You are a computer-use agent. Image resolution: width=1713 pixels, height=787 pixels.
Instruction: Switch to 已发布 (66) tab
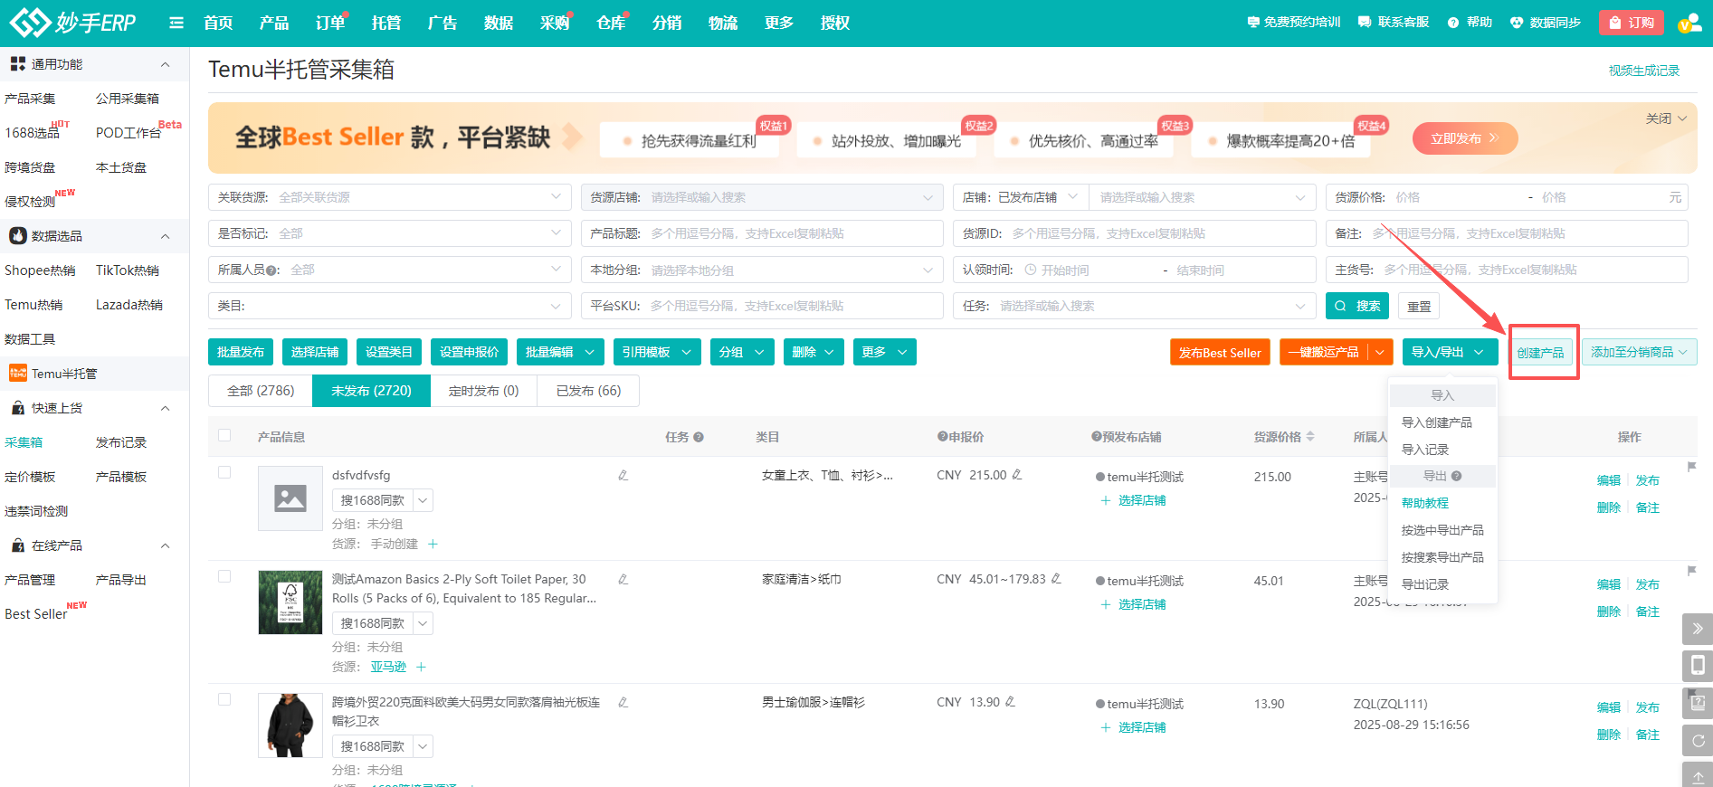tap(588, 391)
